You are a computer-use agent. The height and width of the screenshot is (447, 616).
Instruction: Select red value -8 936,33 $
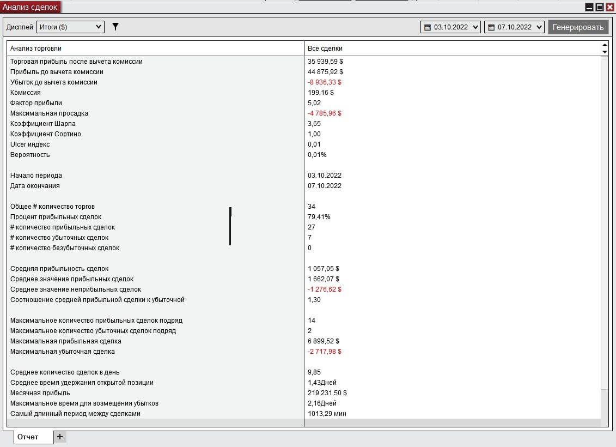pos(325,82)
